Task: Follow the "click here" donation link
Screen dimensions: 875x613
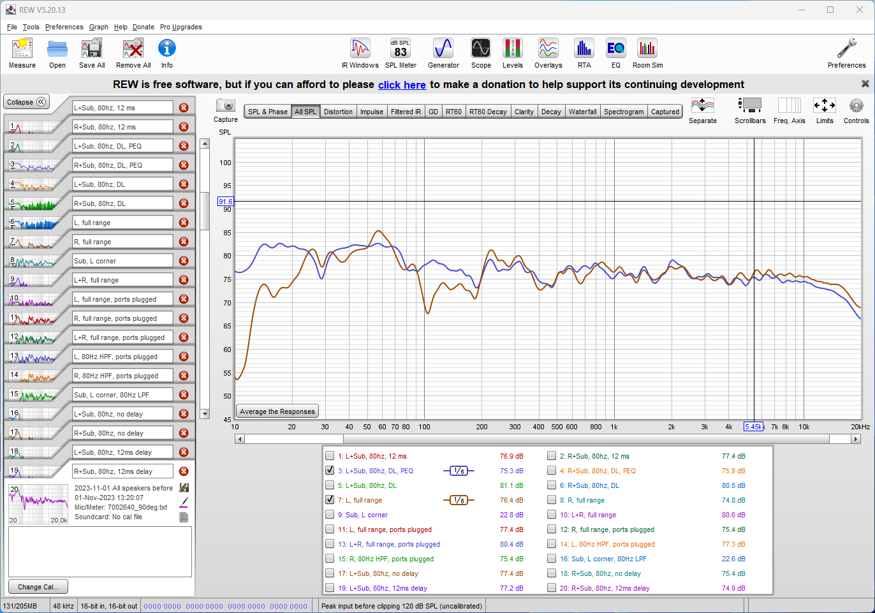Action: pos(402,85)
